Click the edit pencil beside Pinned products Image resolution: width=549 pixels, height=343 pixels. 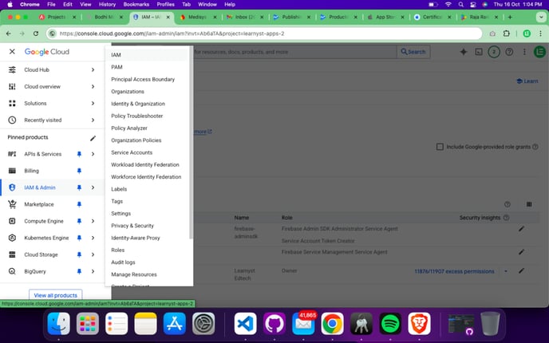click(93, 137)
